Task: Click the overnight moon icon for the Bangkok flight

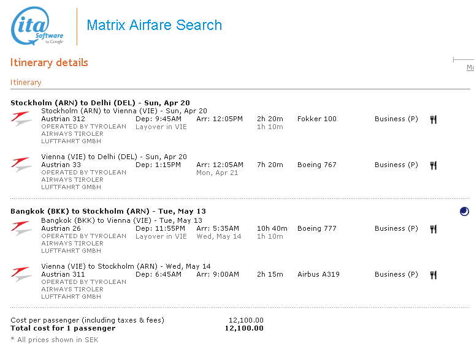Action: click(464, 212)
